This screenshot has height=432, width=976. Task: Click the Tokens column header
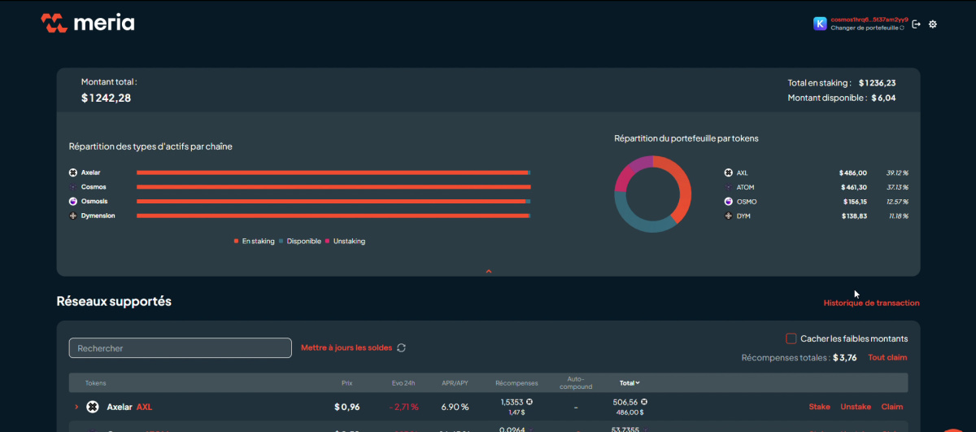click(x=96, y=382)
